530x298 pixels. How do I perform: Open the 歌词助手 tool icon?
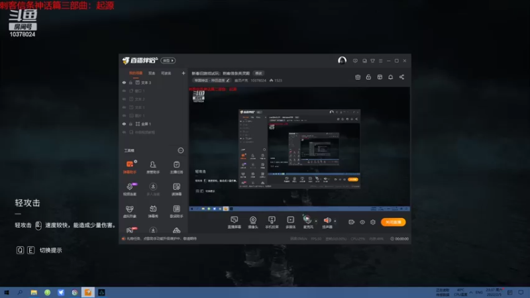176,211
